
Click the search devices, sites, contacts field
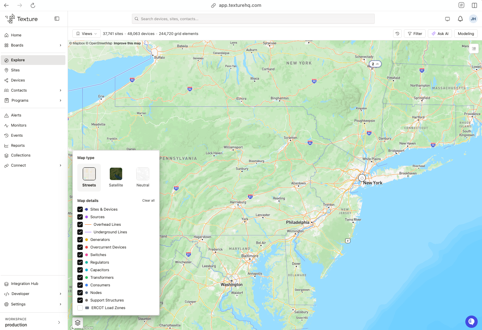pyautogui.click(x=253, y=19)
